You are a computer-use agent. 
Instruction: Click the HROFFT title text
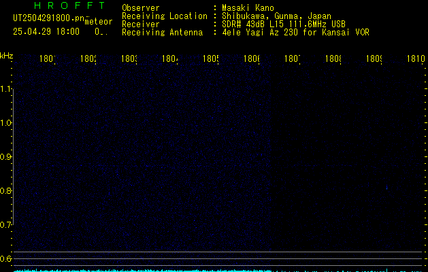point(69,5)
